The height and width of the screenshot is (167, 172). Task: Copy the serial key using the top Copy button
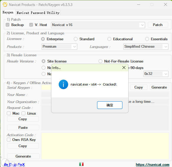[x=139, y=87]
